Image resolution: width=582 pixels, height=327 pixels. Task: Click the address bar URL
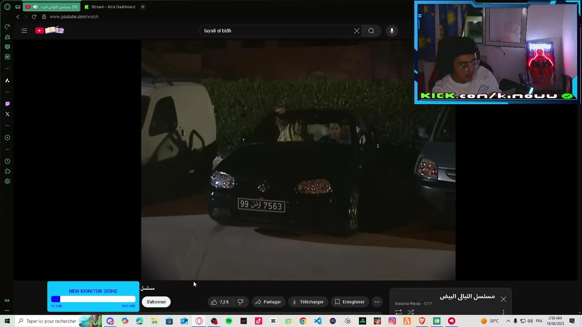[x=74, y=17]
